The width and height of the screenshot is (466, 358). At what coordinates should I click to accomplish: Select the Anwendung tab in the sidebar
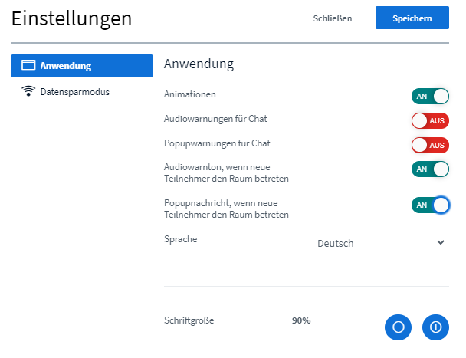[x=82, y=66]
